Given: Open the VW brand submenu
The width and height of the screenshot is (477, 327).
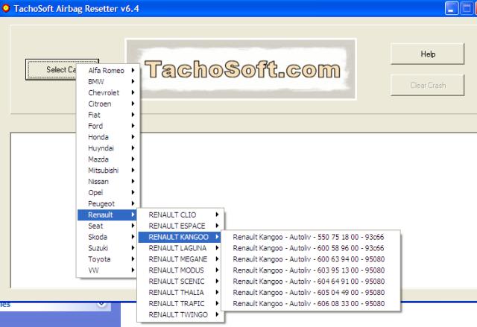Looking at the screenshot, I should tap(108, 270).
